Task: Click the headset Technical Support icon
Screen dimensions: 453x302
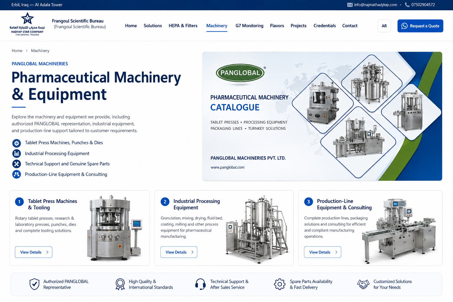Action: 201,284
